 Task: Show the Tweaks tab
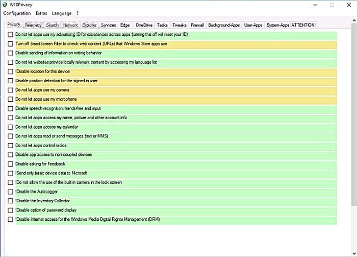pos(180,25)
